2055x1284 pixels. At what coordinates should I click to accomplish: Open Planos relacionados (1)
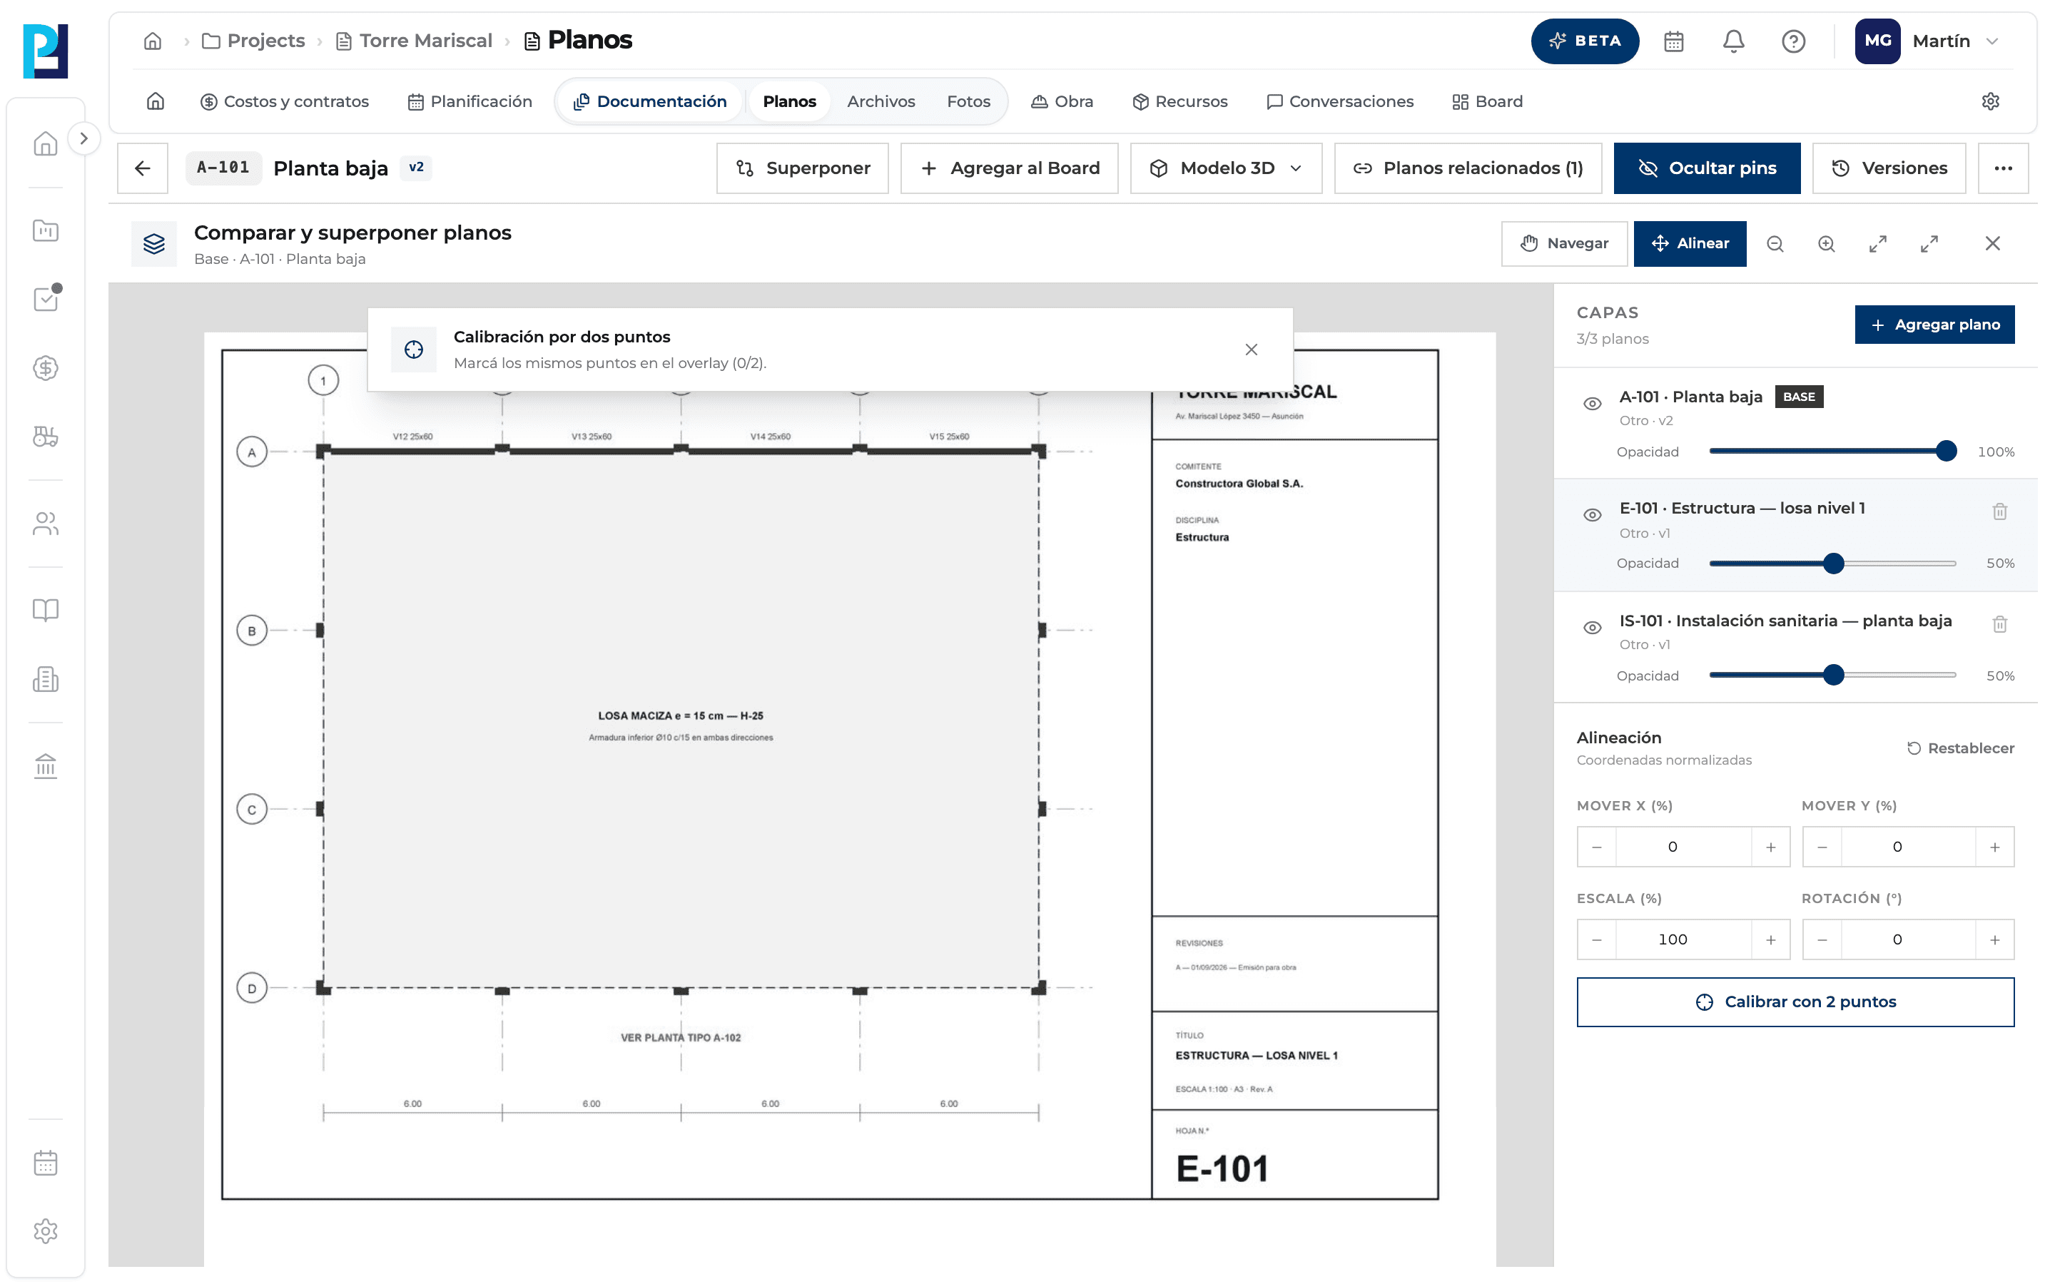pos(1467,168)
